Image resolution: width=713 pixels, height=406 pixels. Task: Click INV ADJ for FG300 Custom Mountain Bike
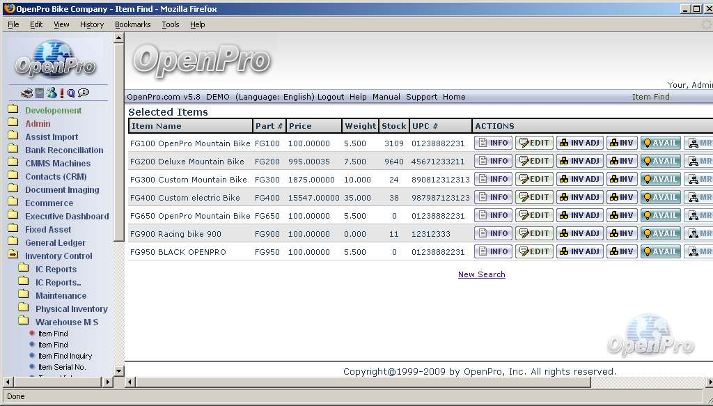click(579, 179)
